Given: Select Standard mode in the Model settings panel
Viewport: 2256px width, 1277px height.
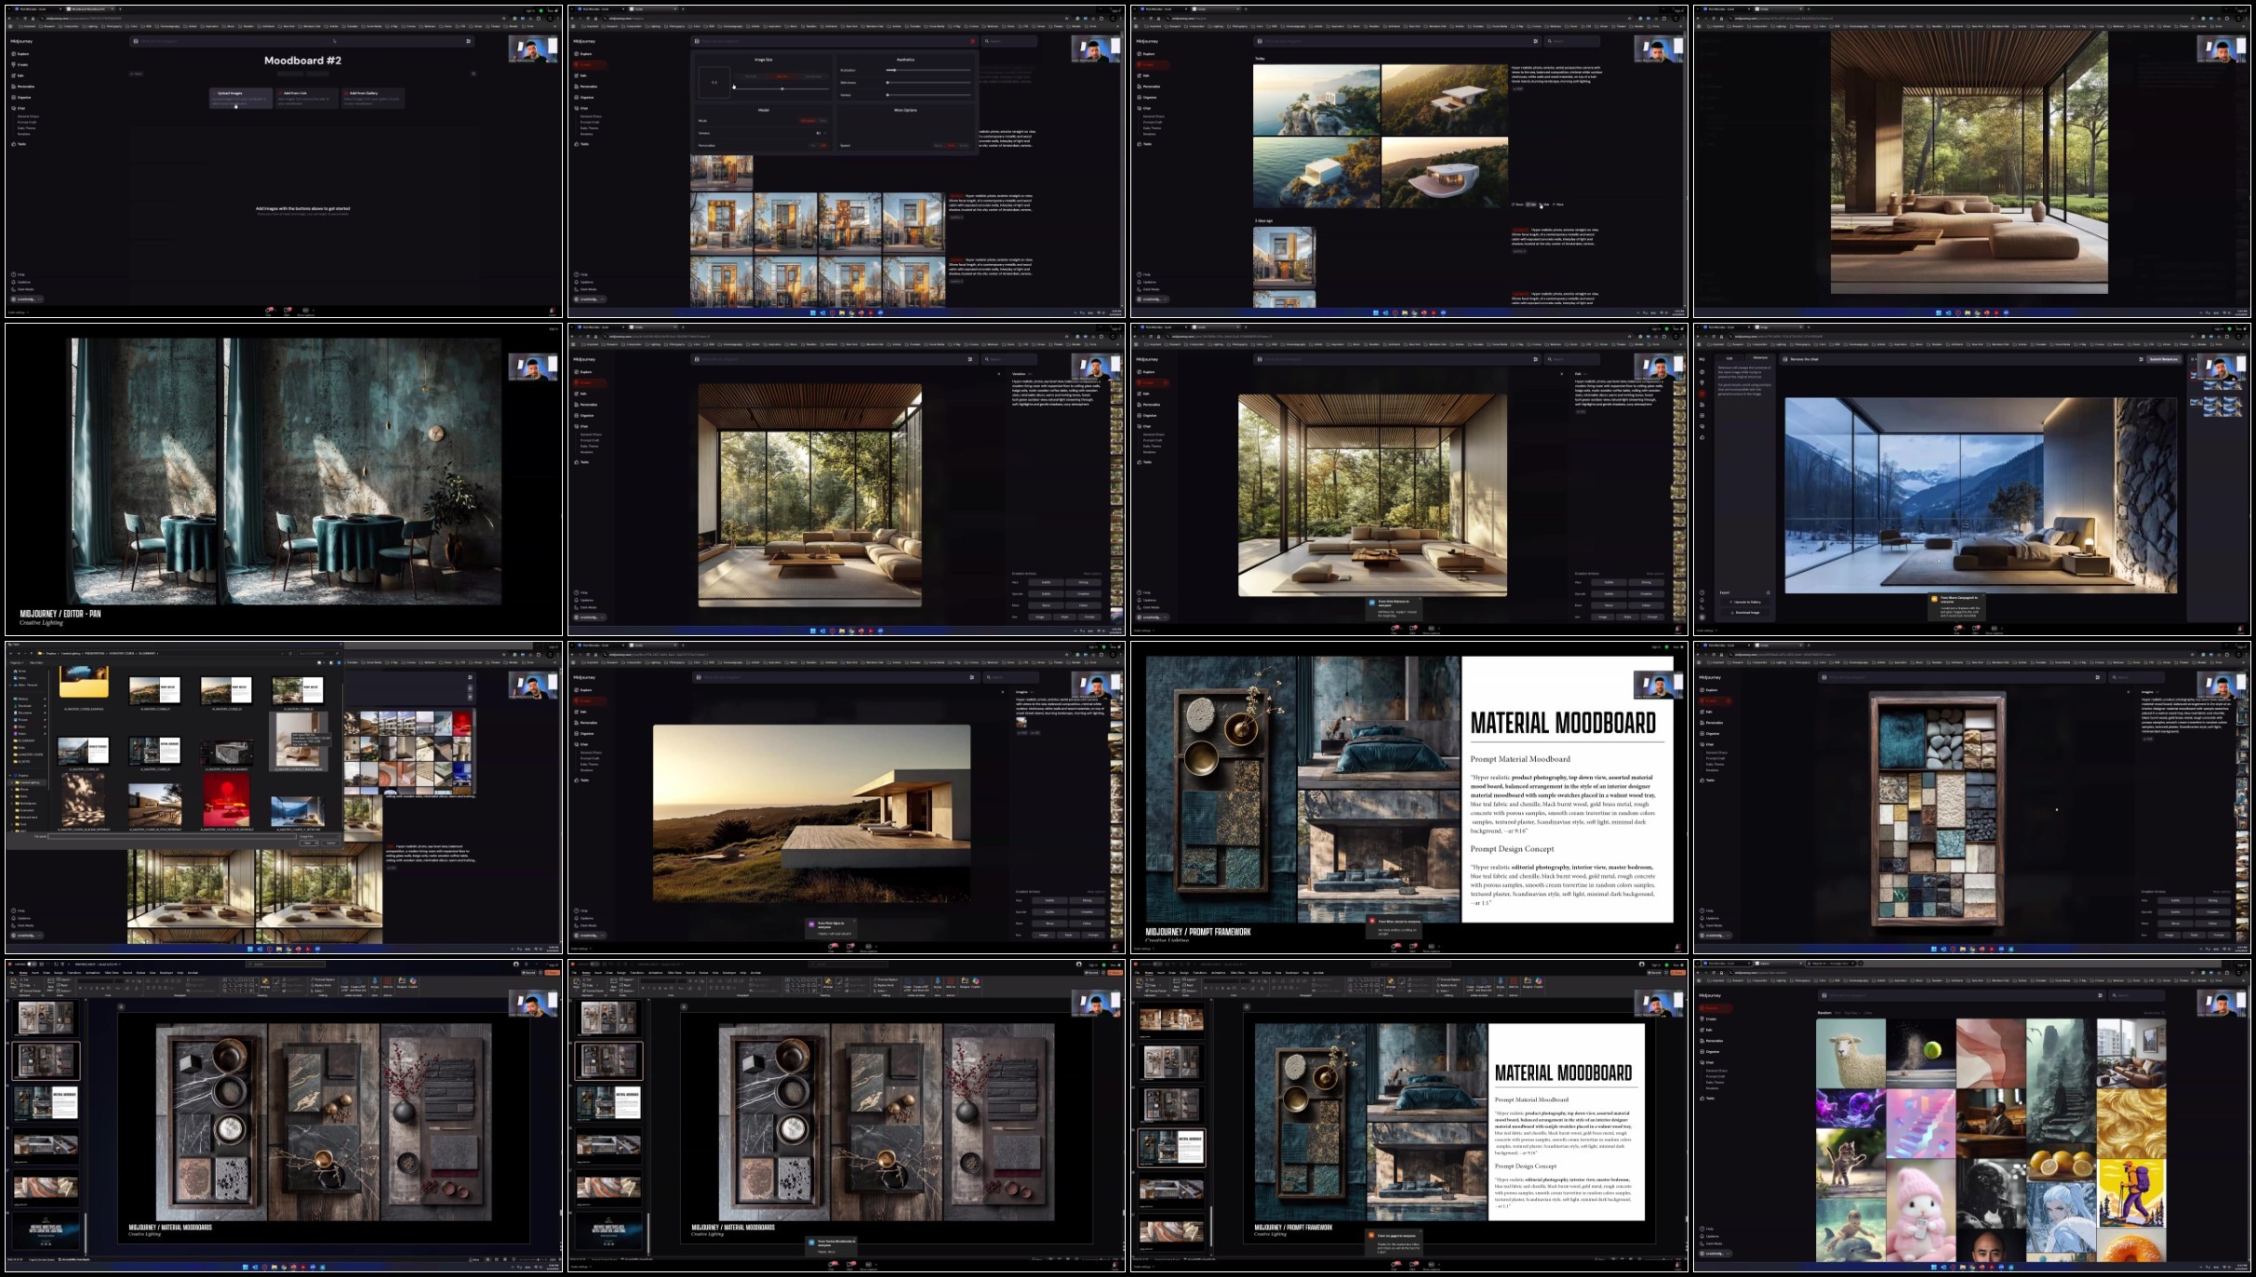Looking at the screenshot, I should point(808,121).
